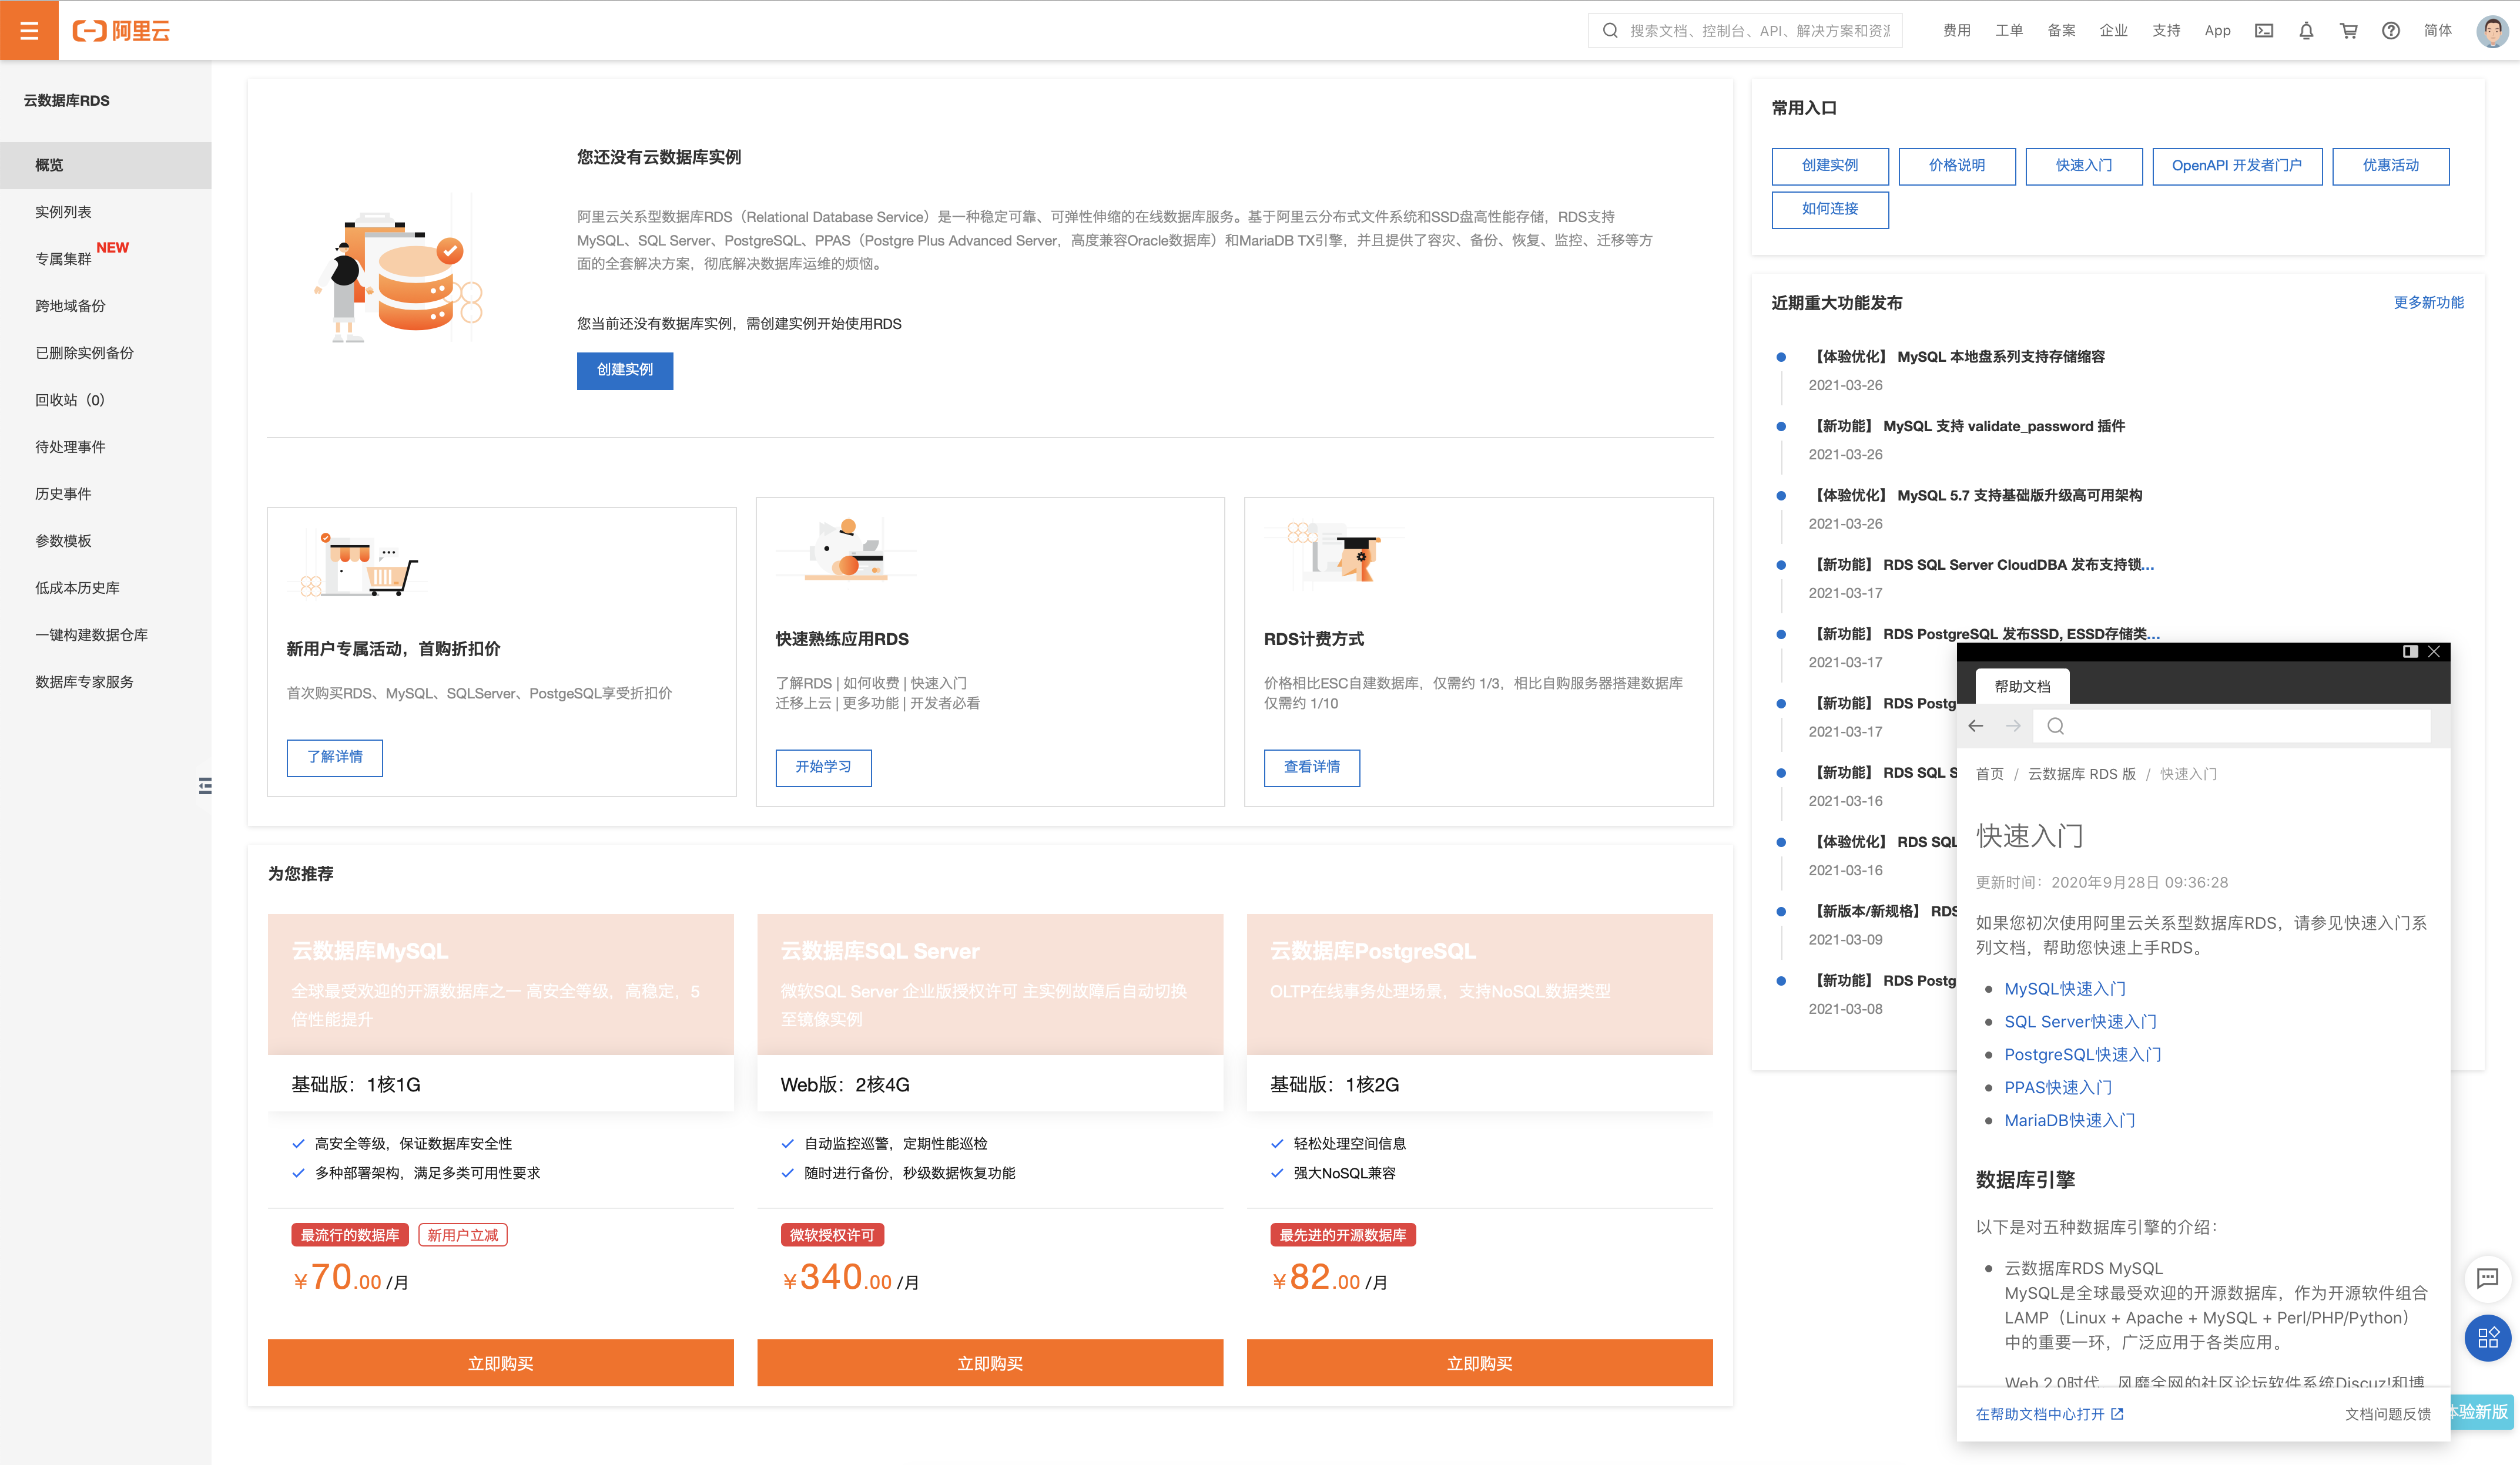Open the 企业 menu
This screenshot has width=2520, height=1465.
2114,31
